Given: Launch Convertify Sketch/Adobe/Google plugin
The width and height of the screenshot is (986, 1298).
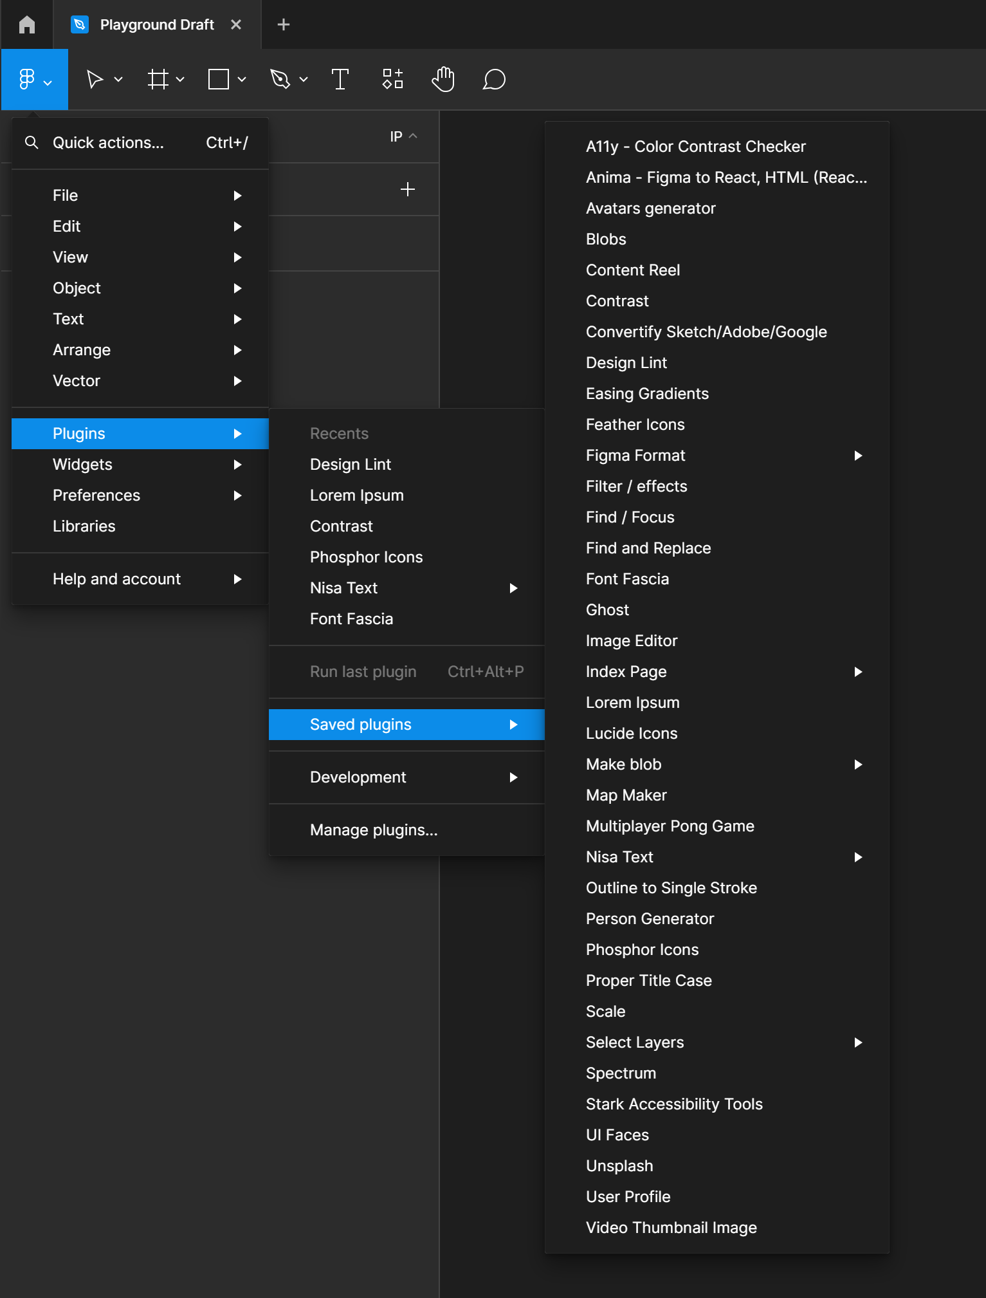Looking at the screenshot, I should 717,331.
